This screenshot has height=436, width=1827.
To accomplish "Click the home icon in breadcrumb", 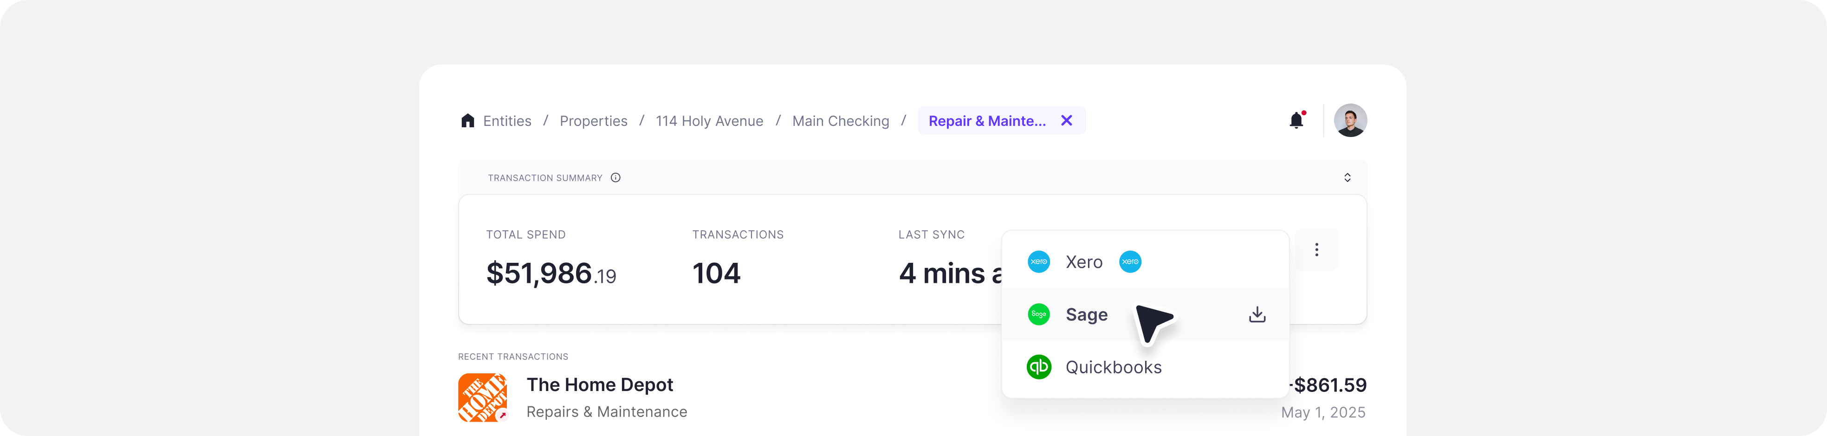I will [467, 121].
